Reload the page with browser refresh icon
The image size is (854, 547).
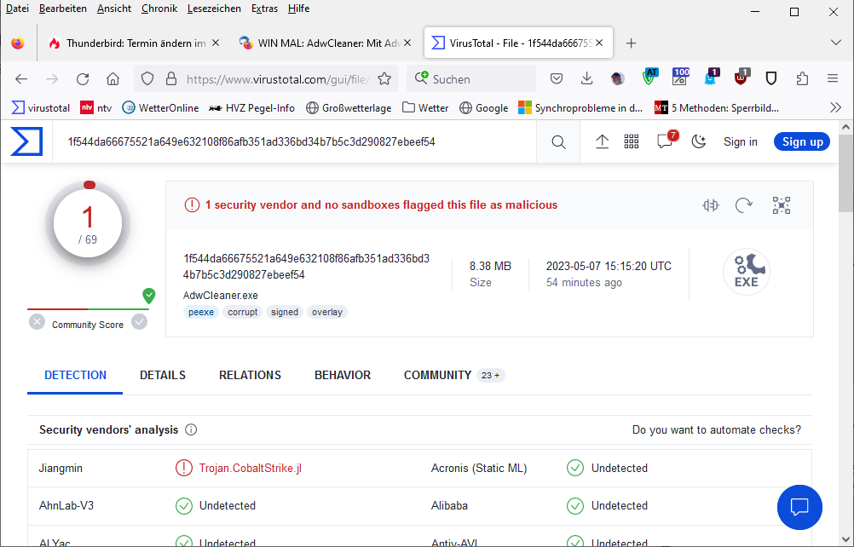point(83,79)
